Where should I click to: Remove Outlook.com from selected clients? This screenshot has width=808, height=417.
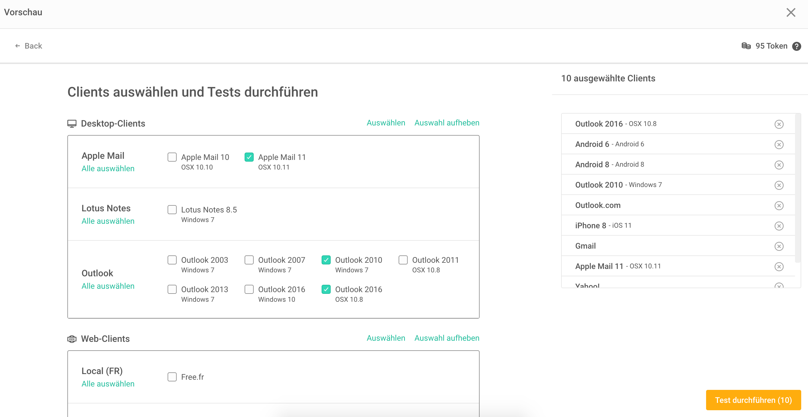(779, 206)
